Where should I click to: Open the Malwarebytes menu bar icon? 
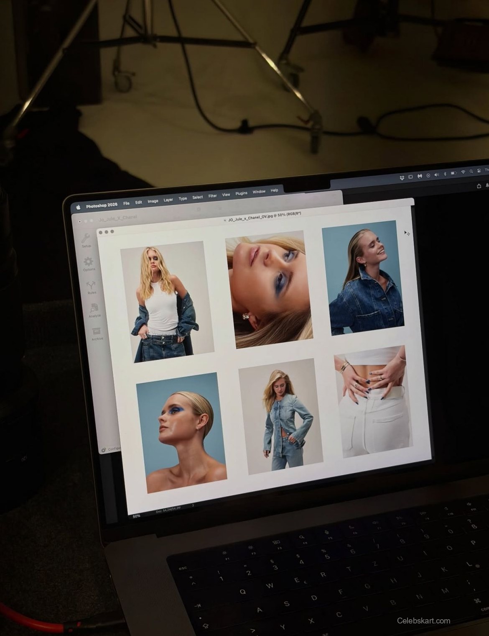coord(419,177)
